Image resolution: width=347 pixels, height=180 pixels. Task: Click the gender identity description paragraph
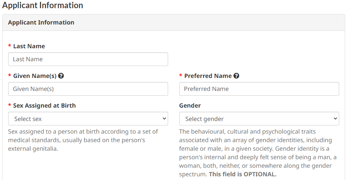point(257,148)
